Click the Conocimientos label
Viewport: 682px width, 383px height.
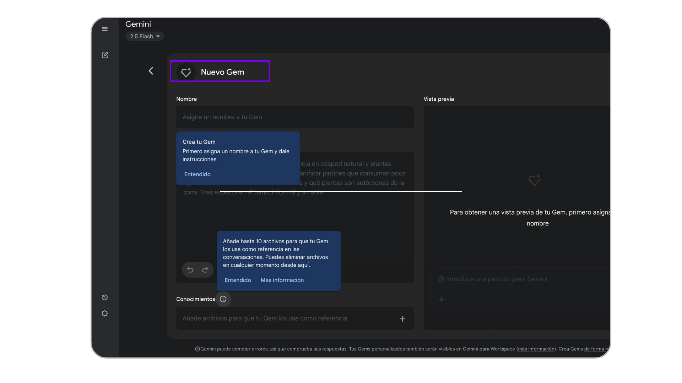(196, 299)
